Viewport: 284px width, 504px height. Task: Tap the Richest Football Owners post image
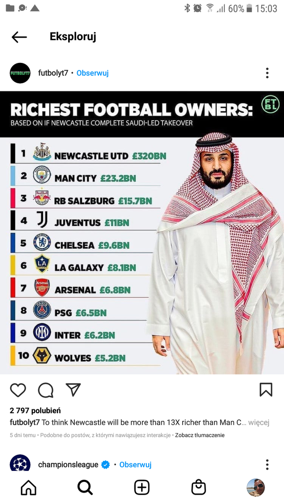[142, 233]
